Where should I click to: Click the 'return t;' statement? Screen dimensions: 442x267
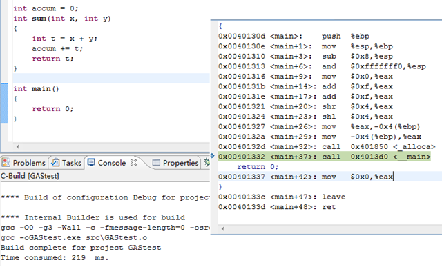tap(52, 59)
